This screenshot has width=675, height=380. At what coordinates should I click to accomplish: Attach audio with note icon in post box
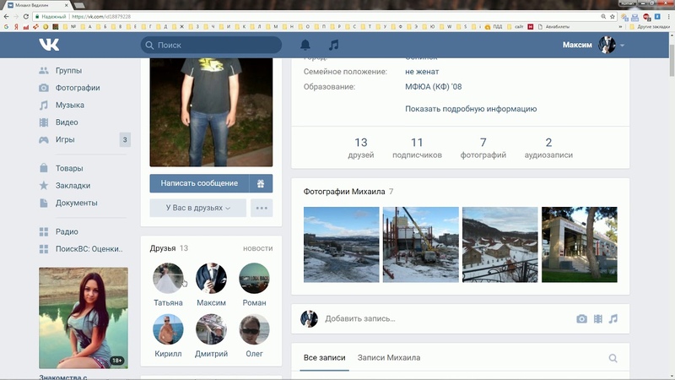[613, 319]
